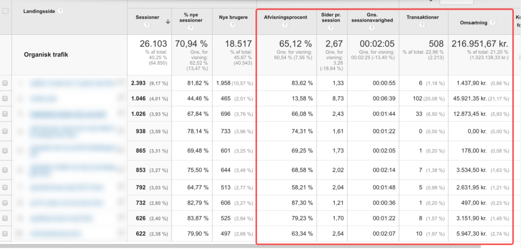
Task: Open help icon under Nye brugere
Action: [x=233, y=25]
